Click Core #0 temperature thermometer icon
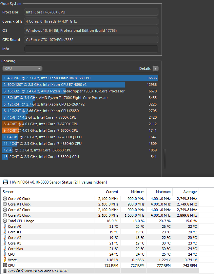214x274 pixels. (5, 226)
